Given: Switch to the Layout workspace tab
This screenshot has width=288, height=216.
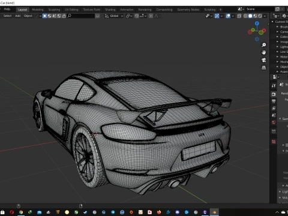Looking at the screenshot, I should [x=22, y=10].
